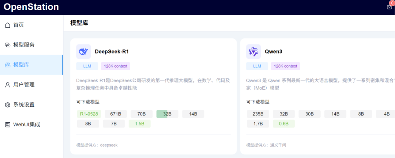Open 用户管理 menu item
This screenshot has width=395, height=158.
pyautogui.click(x=24, y=85)
